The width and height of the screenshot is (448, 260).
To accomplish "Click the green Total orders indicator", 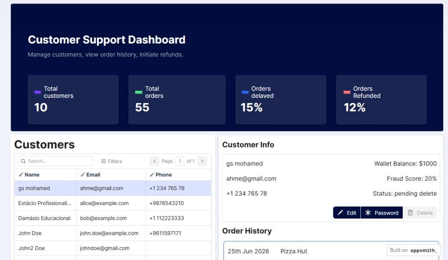I will click(139, 92).
